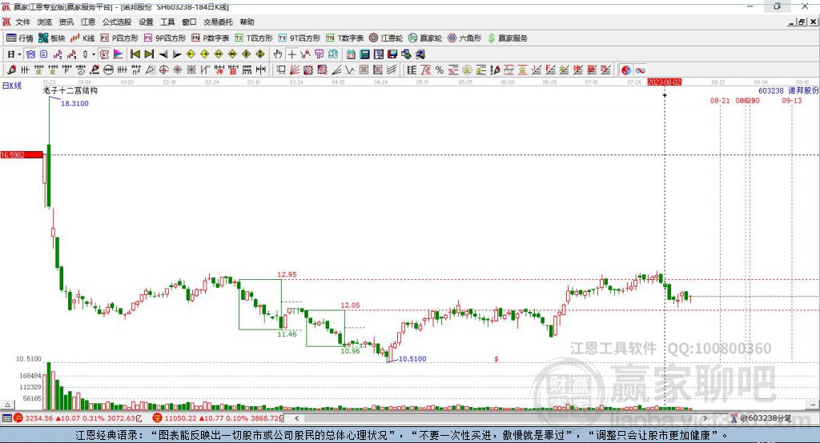Click the 12.95 resistance level label
The image size is (820, 443).
tap(287, 274)
